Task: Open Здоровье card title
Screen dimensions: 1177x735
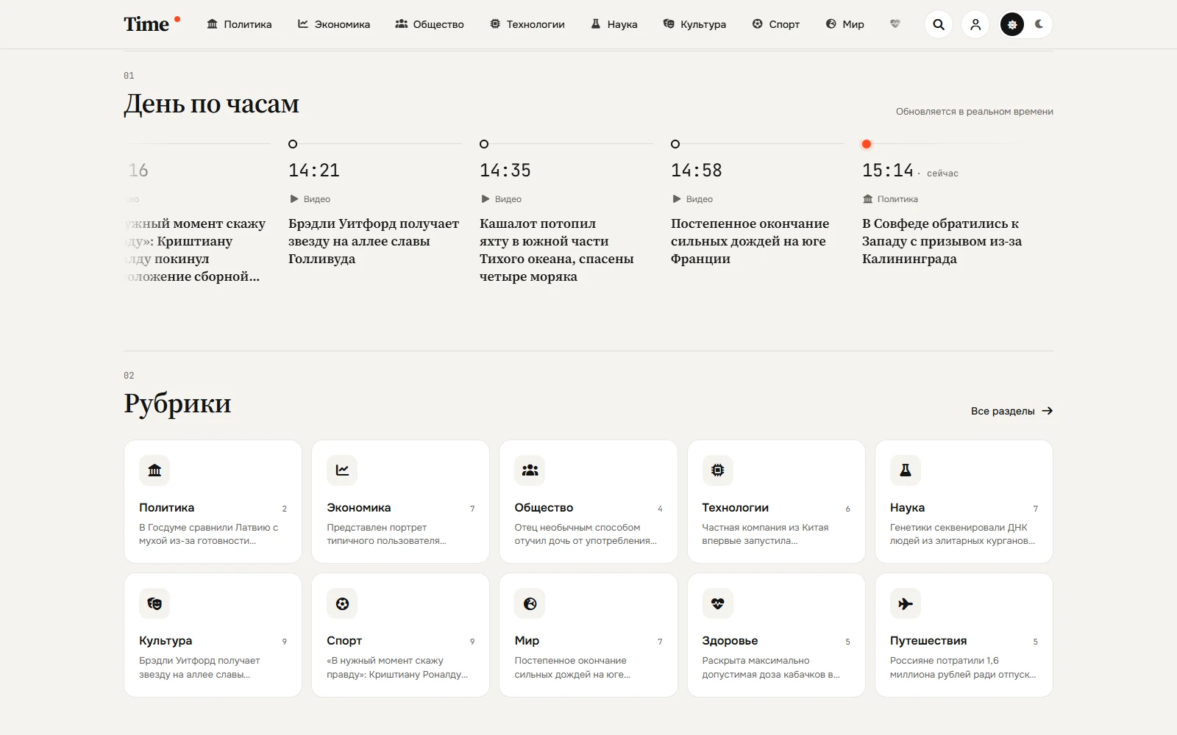Action: point(730,641)
